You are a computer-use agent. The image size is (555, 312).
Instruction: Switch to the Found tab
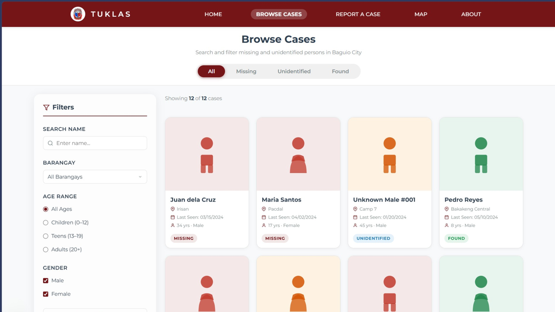[340, 71]
